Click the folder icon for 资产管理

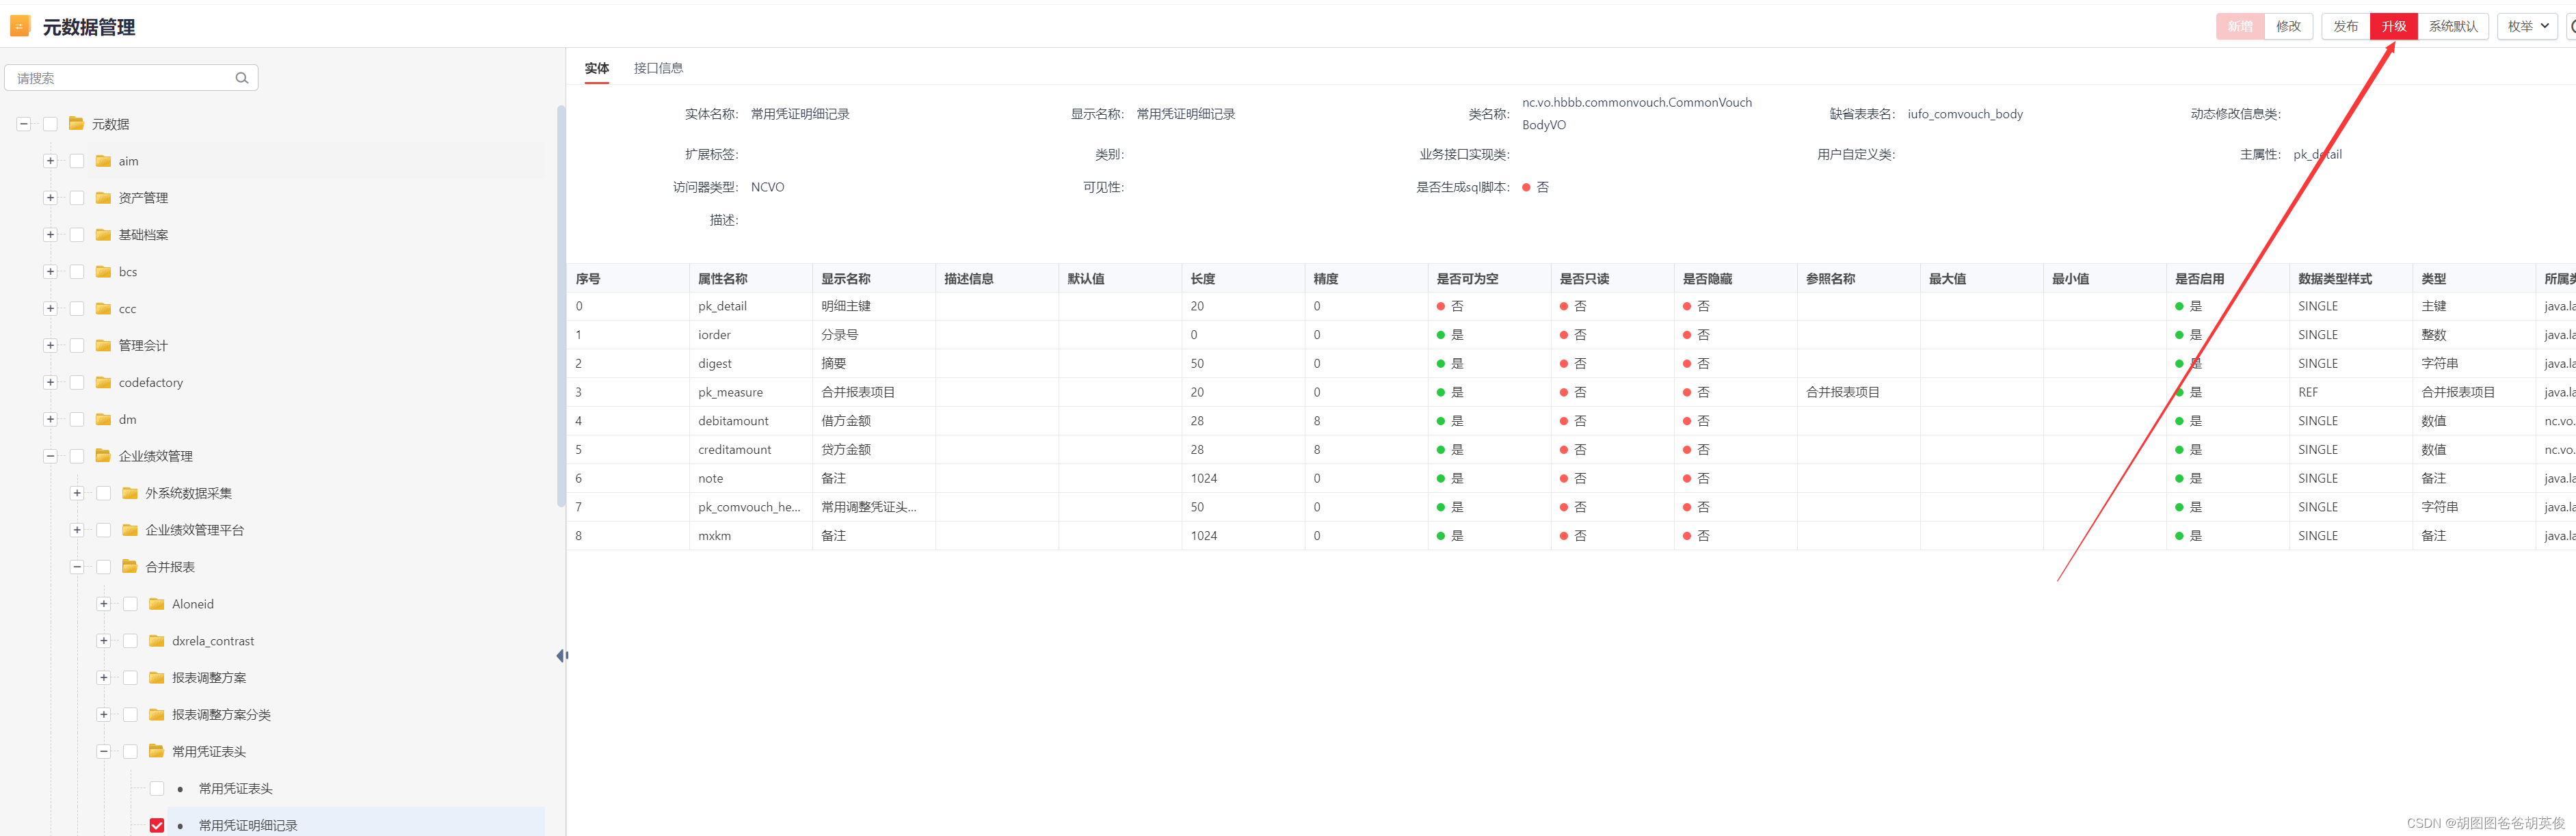point(103,198)
